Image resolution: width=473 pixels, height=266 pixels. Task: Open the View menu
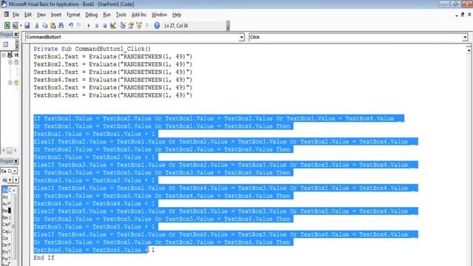(41, 15)
